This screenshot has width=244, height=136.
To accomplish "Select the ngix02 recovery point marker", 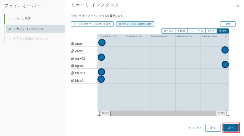I will coord(101,57).
